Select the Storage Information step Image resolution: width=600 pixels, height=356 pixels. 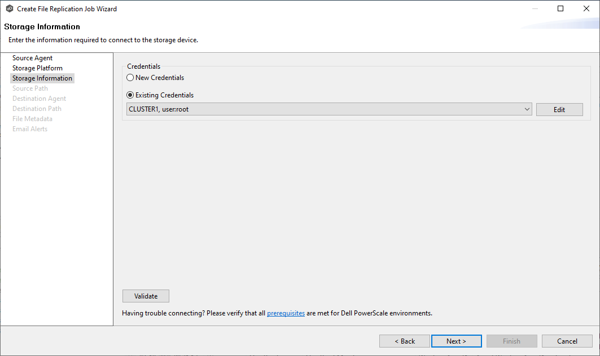[x=42, y=78]
